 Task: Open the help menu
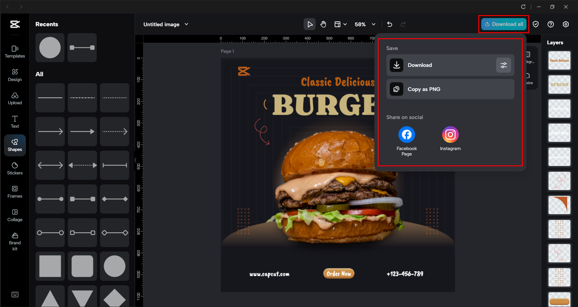551,24
